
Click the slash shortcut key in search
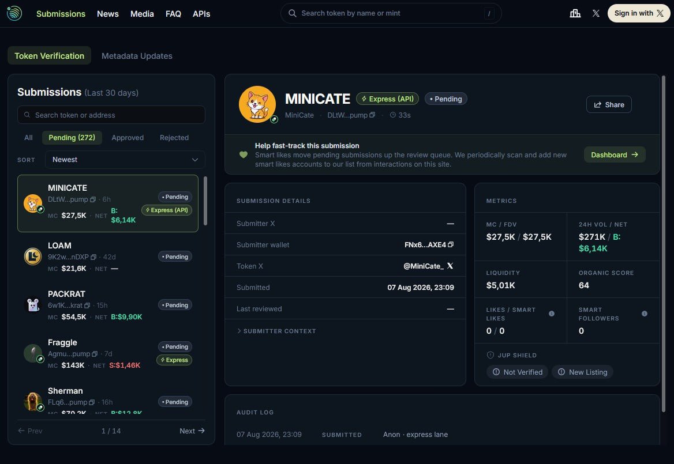coord(489,14)
